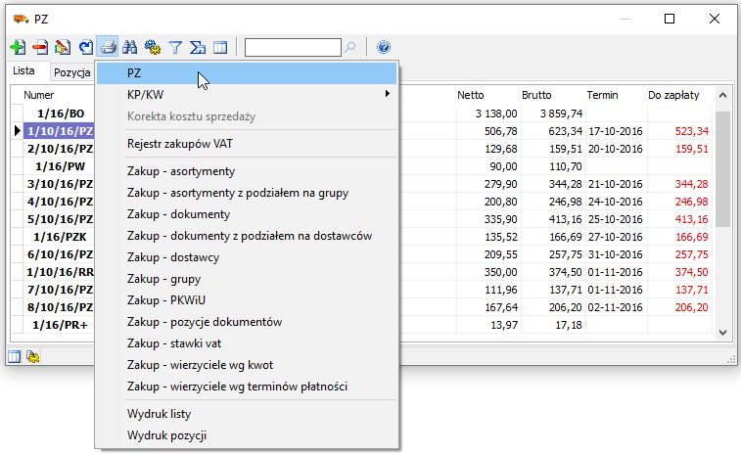Choose Zakup - asortymenty z podziałem na grupy

[247, 193]
